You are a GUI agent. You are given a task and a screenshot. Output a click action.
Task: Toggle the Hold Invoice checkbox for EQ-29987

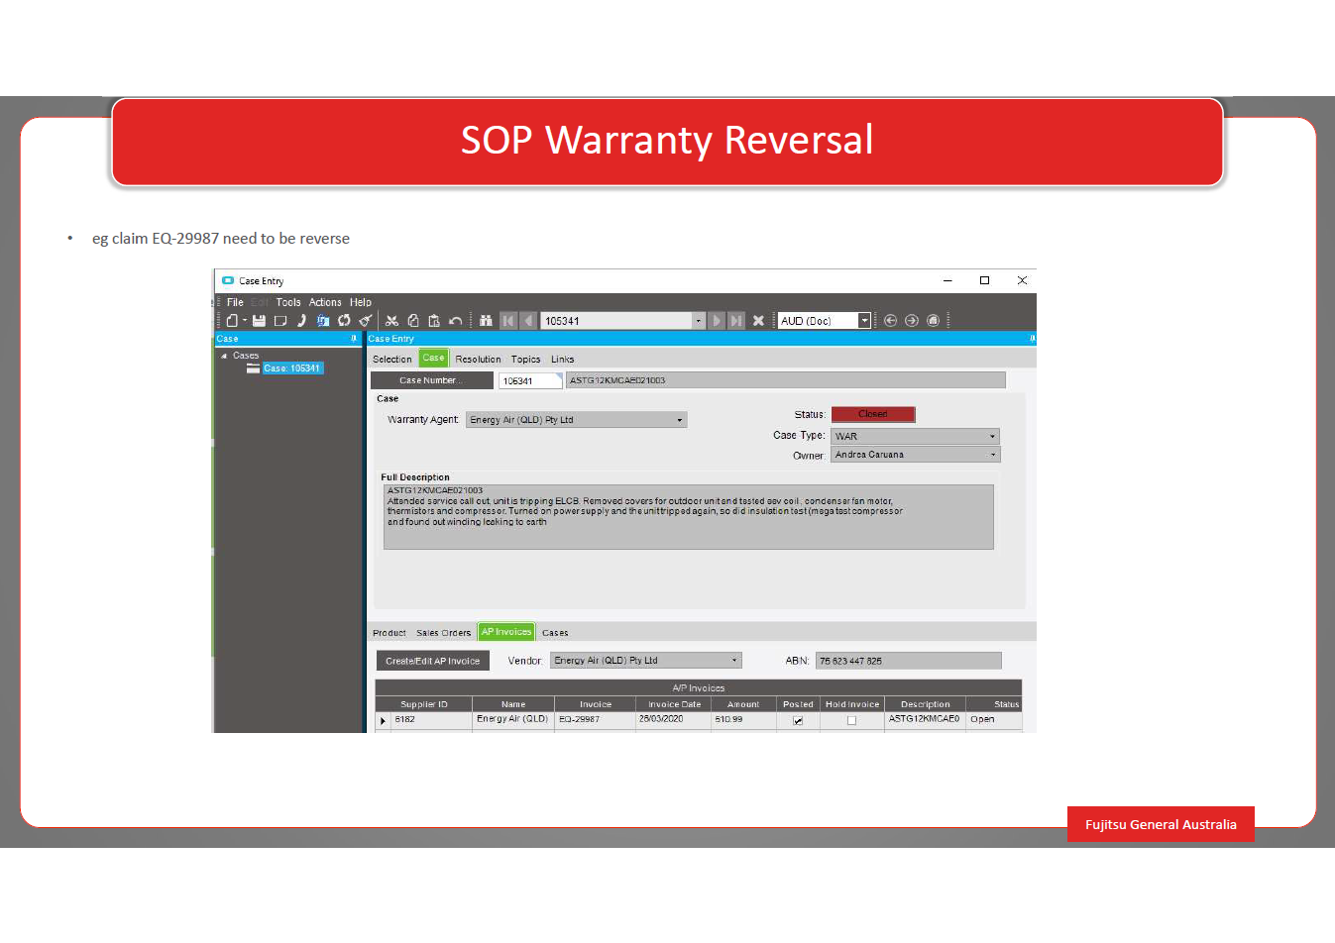pyautogui.click(x=851, y=721)
